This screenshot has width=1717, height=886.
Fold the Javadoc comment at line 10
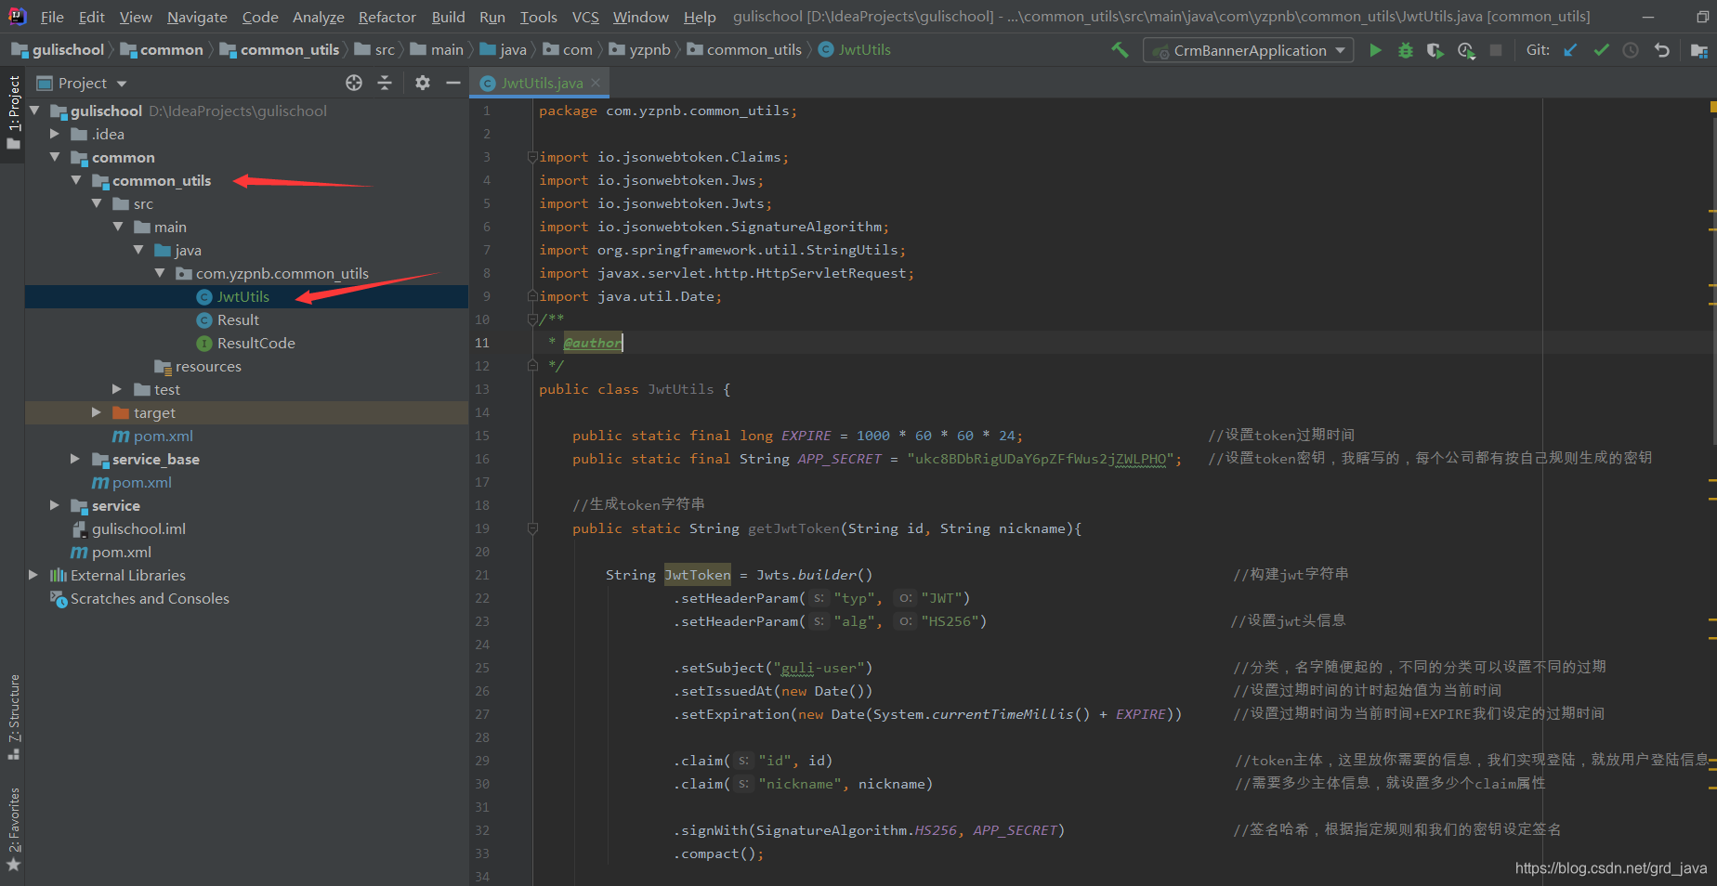pos(532,319)
